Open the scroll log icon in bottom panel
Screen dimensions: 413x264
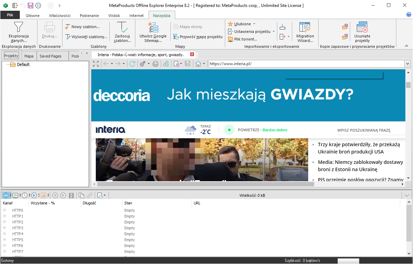click(43, 195)
